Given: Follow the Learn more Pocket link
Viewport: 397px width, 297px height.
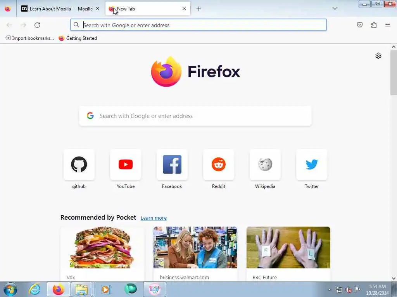Looking at the screenshot, I should 154,218.
